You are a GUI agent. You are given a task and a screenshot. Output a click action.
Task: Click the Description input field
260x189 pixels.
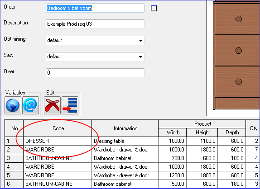tap(95, 24)
